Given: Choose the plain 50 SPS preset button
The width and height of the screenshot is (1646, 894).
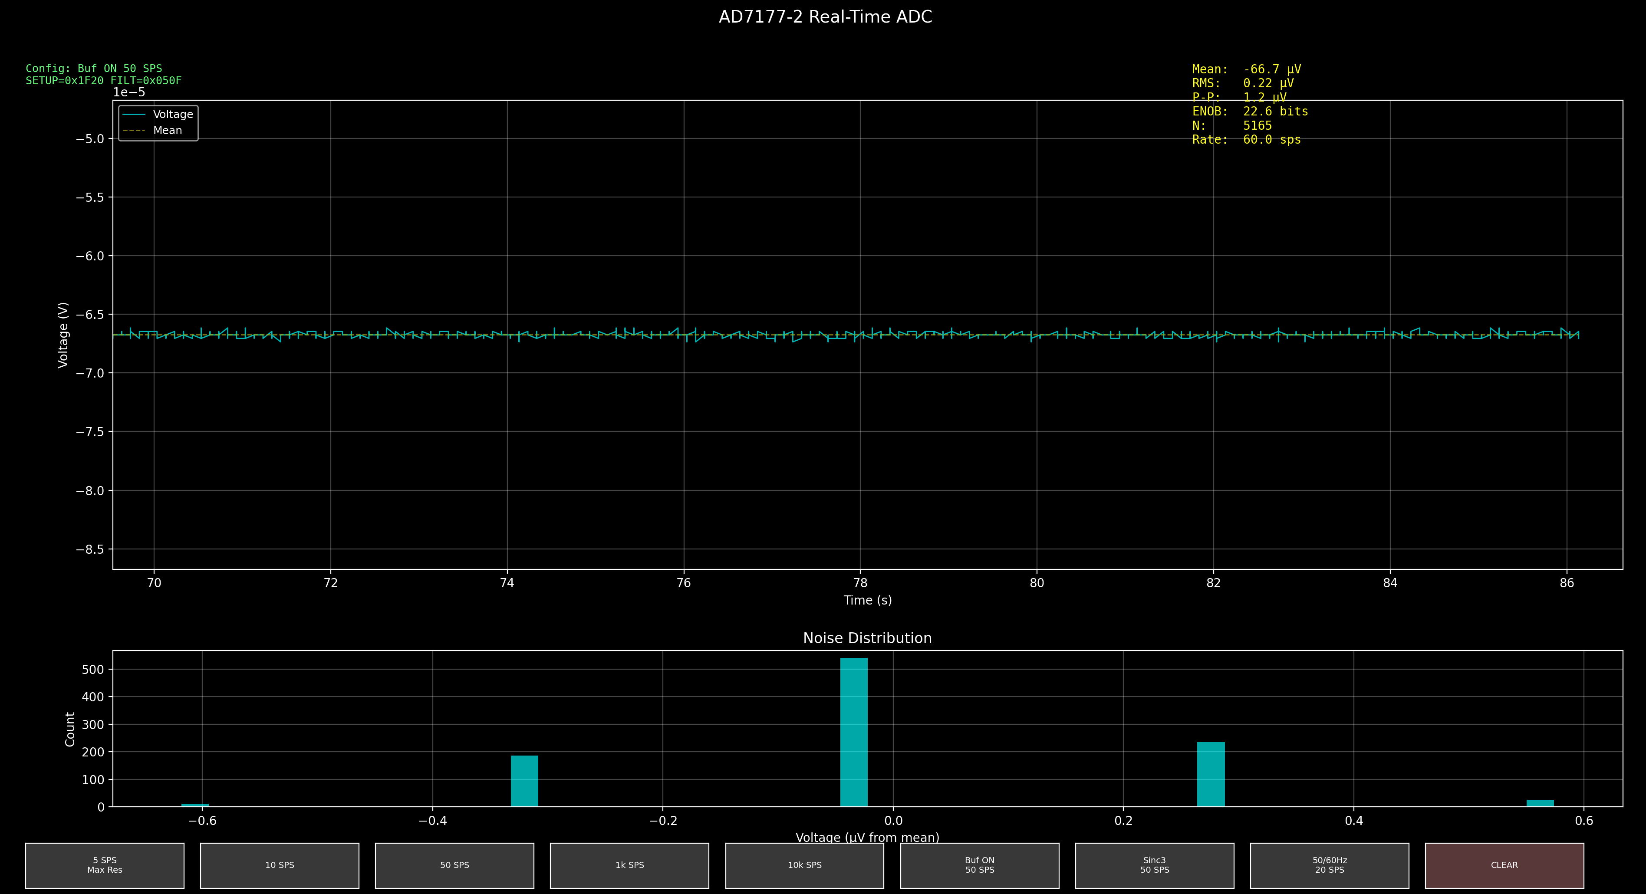Looking at the screenshot, I should 454,865.
